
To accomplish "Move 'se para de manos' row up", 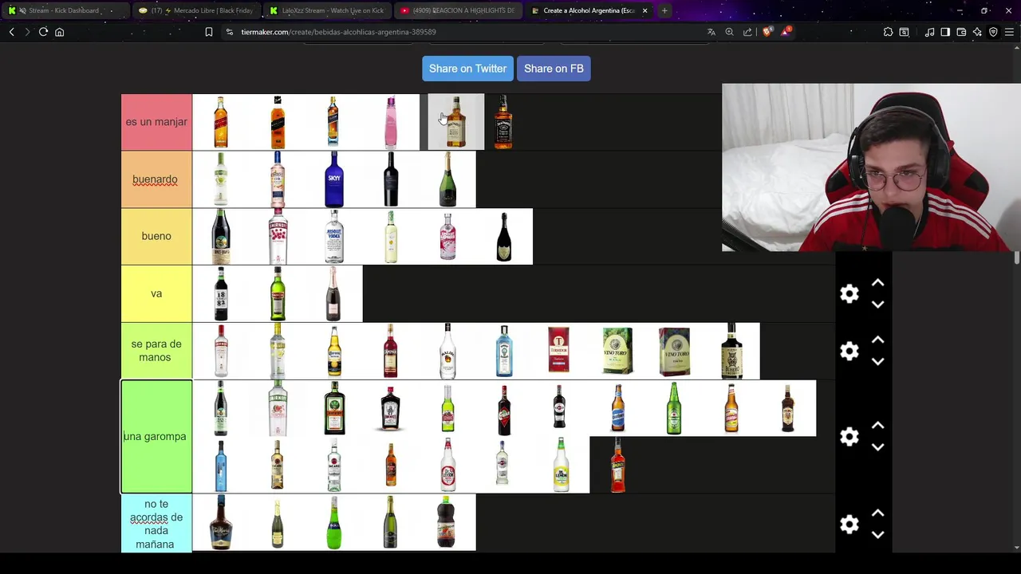I will (877, 340).
